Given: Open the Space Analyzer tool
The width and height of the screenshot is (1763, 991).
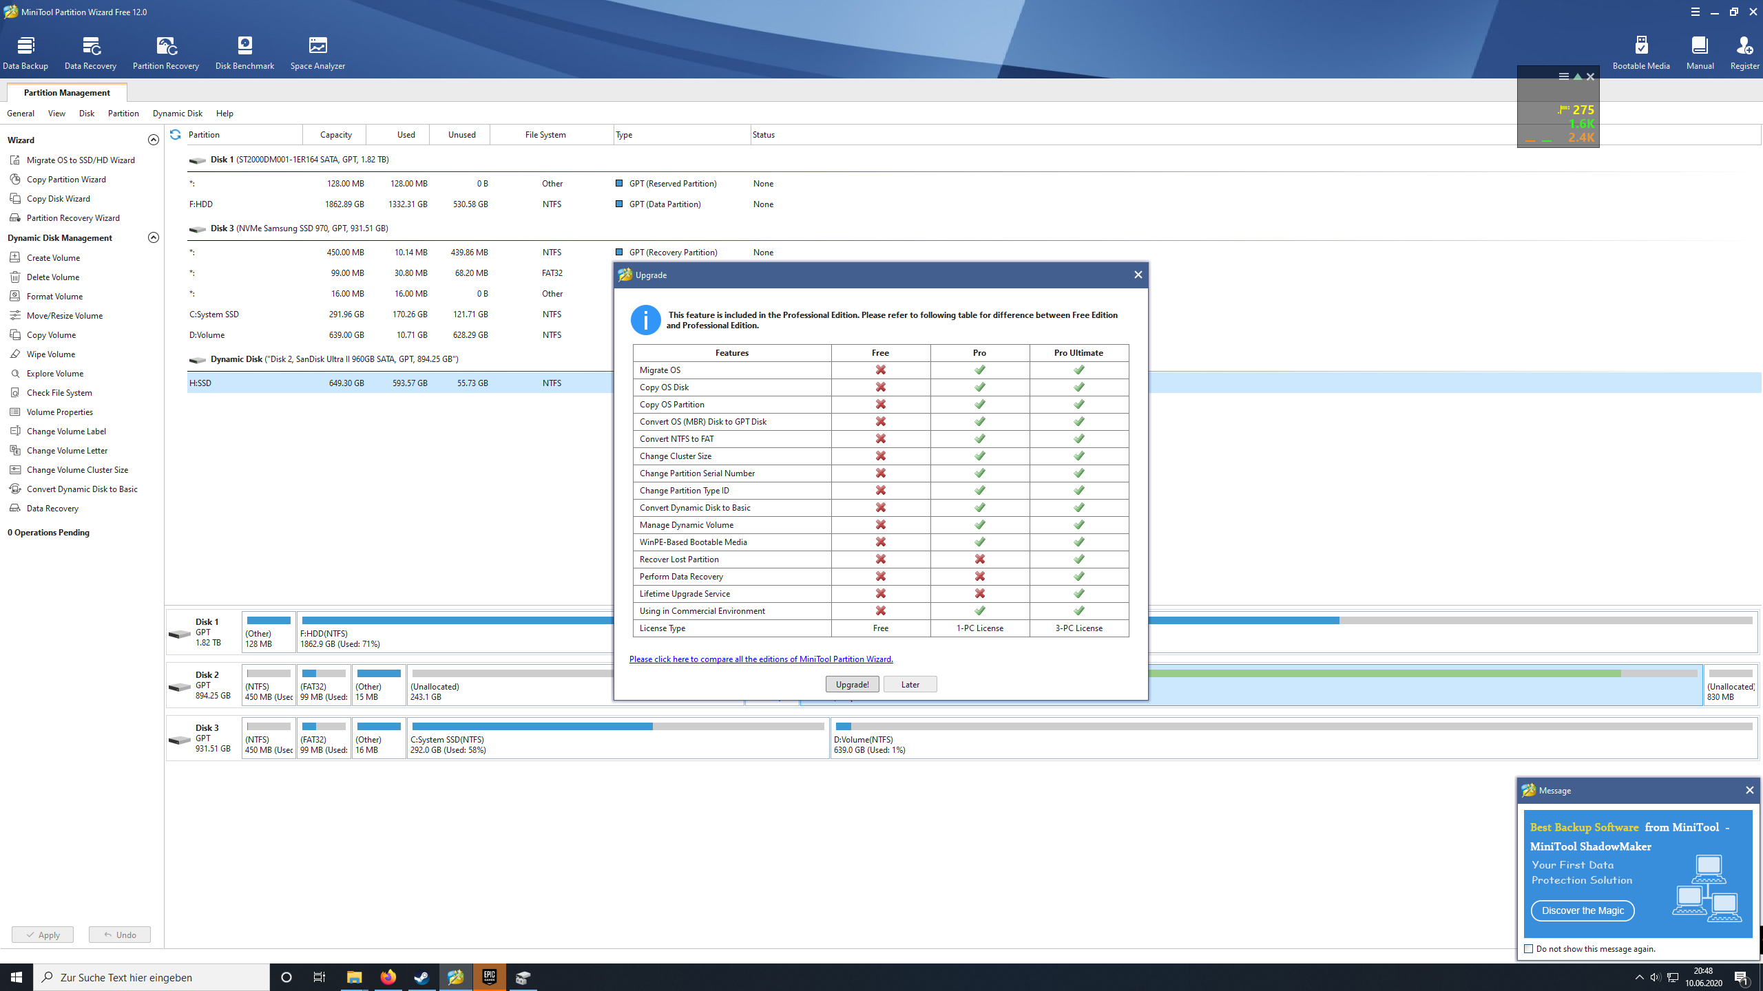Looking at the screenshot, I should point(317,53).
